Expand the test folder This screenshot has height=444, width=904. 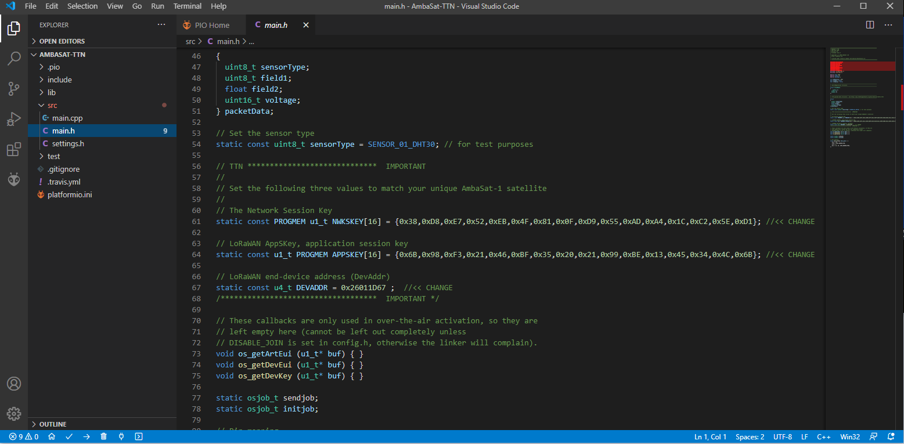[102, 157]
